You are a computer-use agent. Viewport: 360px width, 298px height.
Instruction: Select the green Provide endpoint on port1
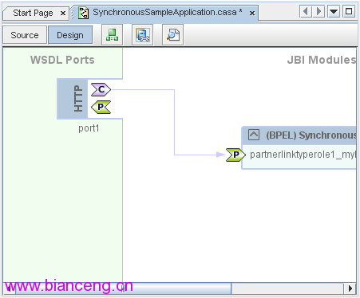click(101, 107)
